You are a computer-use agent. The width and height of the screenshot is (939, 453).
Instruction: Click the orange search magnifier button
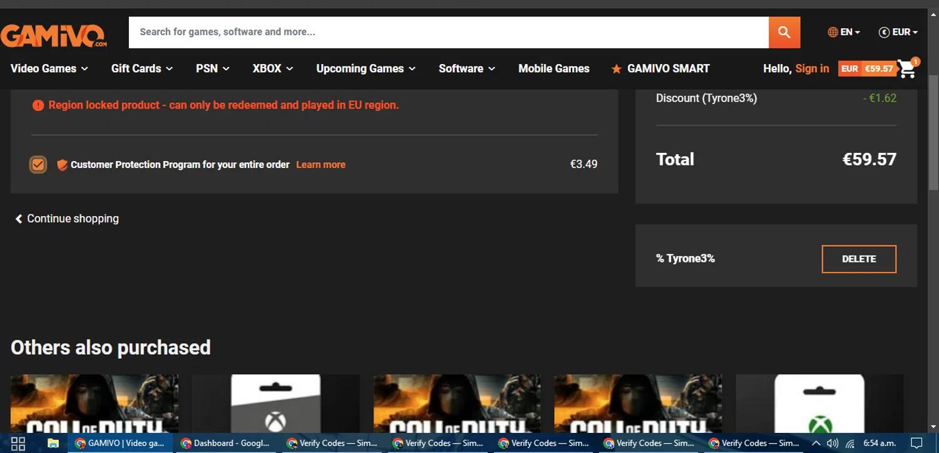(784, 32)
